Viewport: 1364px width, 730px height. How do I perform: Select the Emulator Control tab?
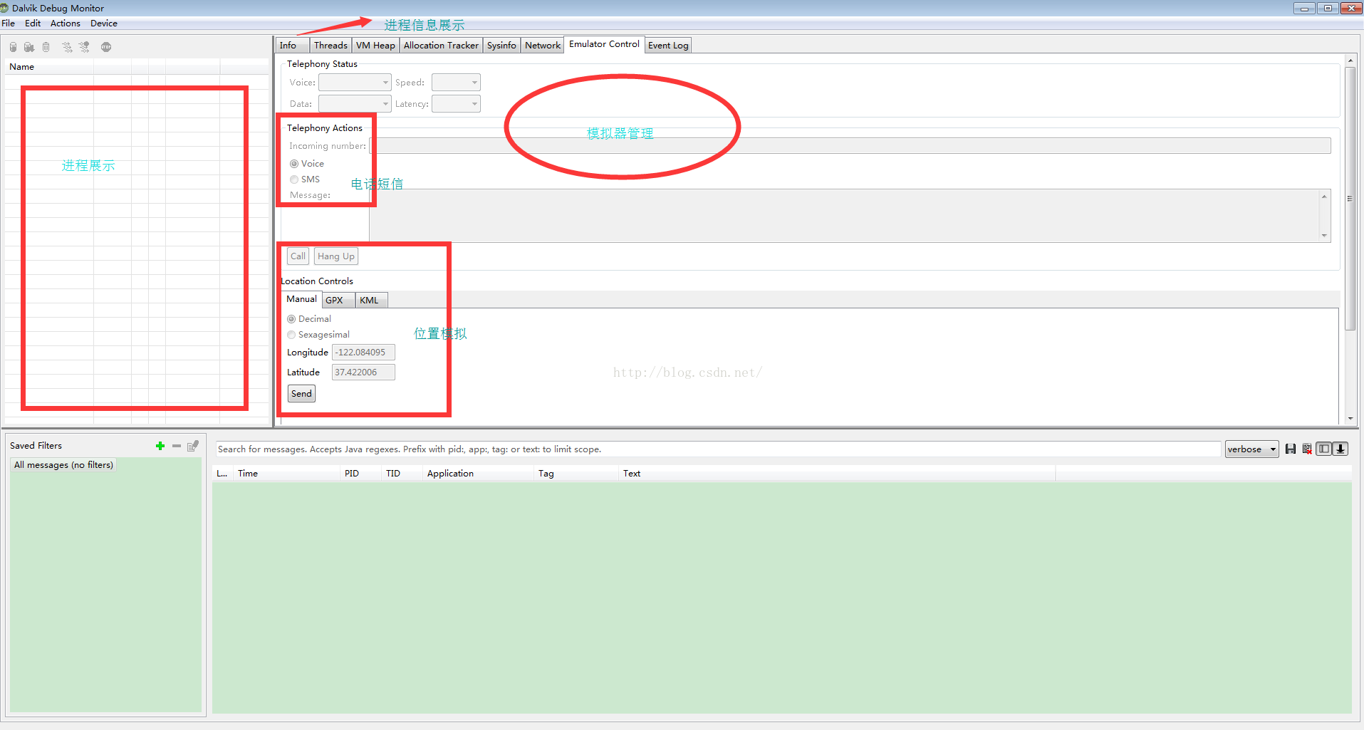(604, 44)
